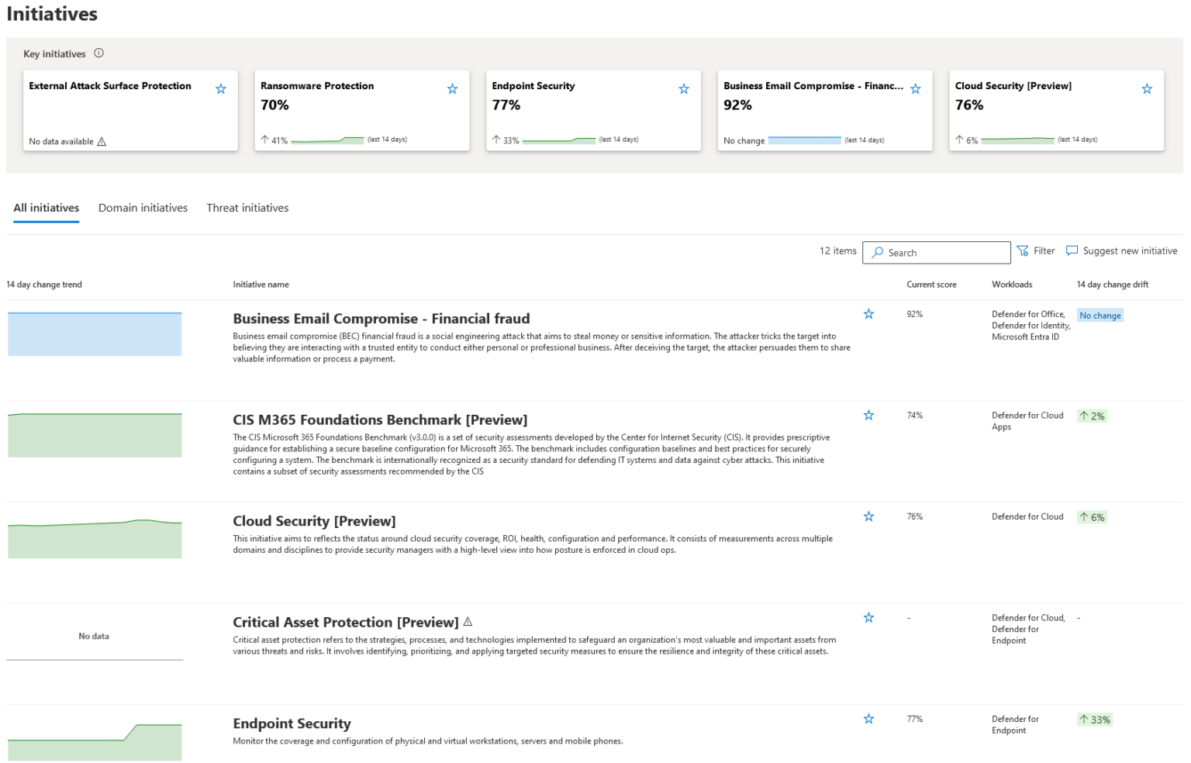Toggle favorite star on External Attack Surface Protection card
Image resolution: width=1191 pixels, height=763 pixels.
(x=221, y=89)
